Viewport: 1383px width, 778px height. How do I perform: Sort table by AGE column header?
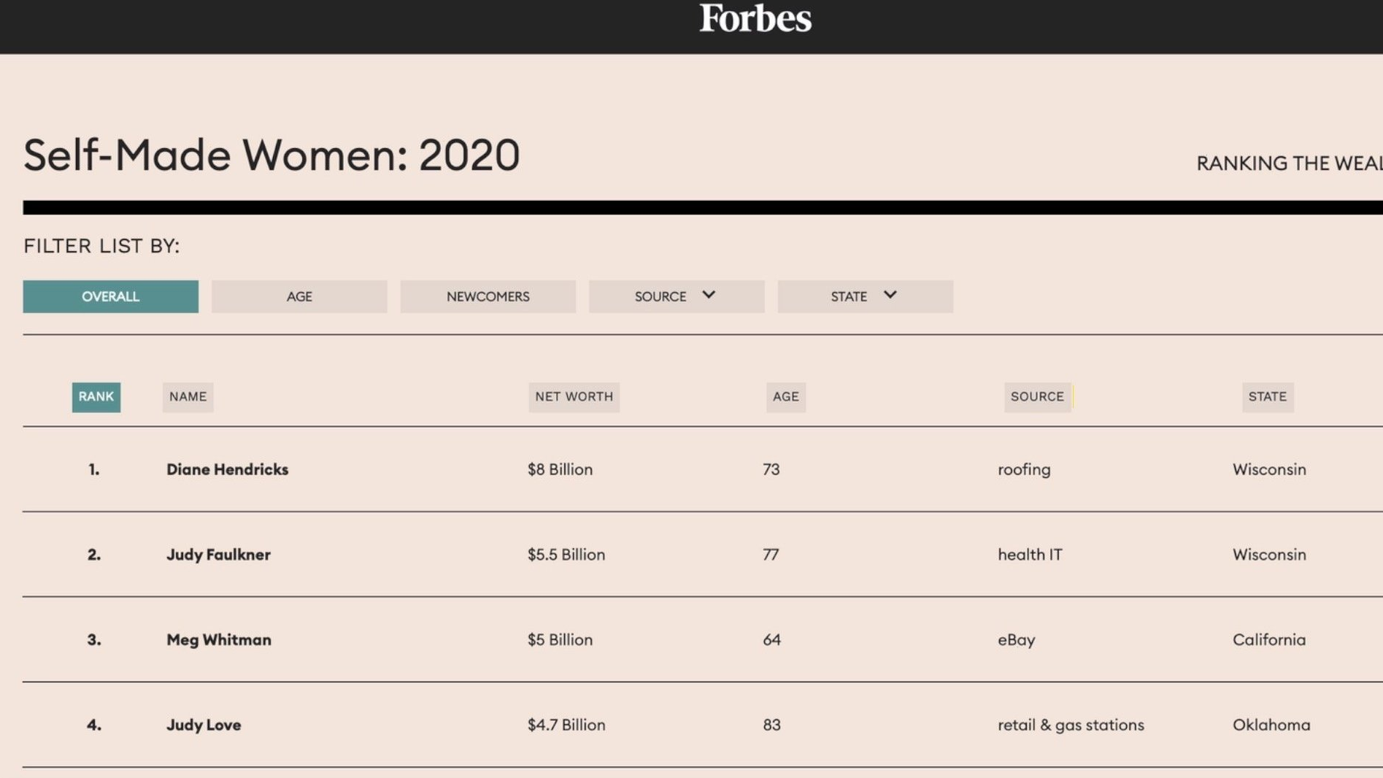786,397
